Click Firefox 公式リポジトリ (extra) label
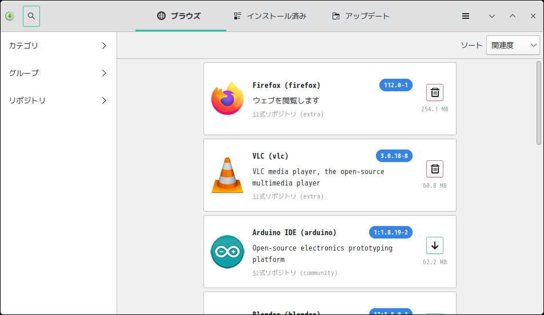This screenshot has height=315, width=544. 288,114
